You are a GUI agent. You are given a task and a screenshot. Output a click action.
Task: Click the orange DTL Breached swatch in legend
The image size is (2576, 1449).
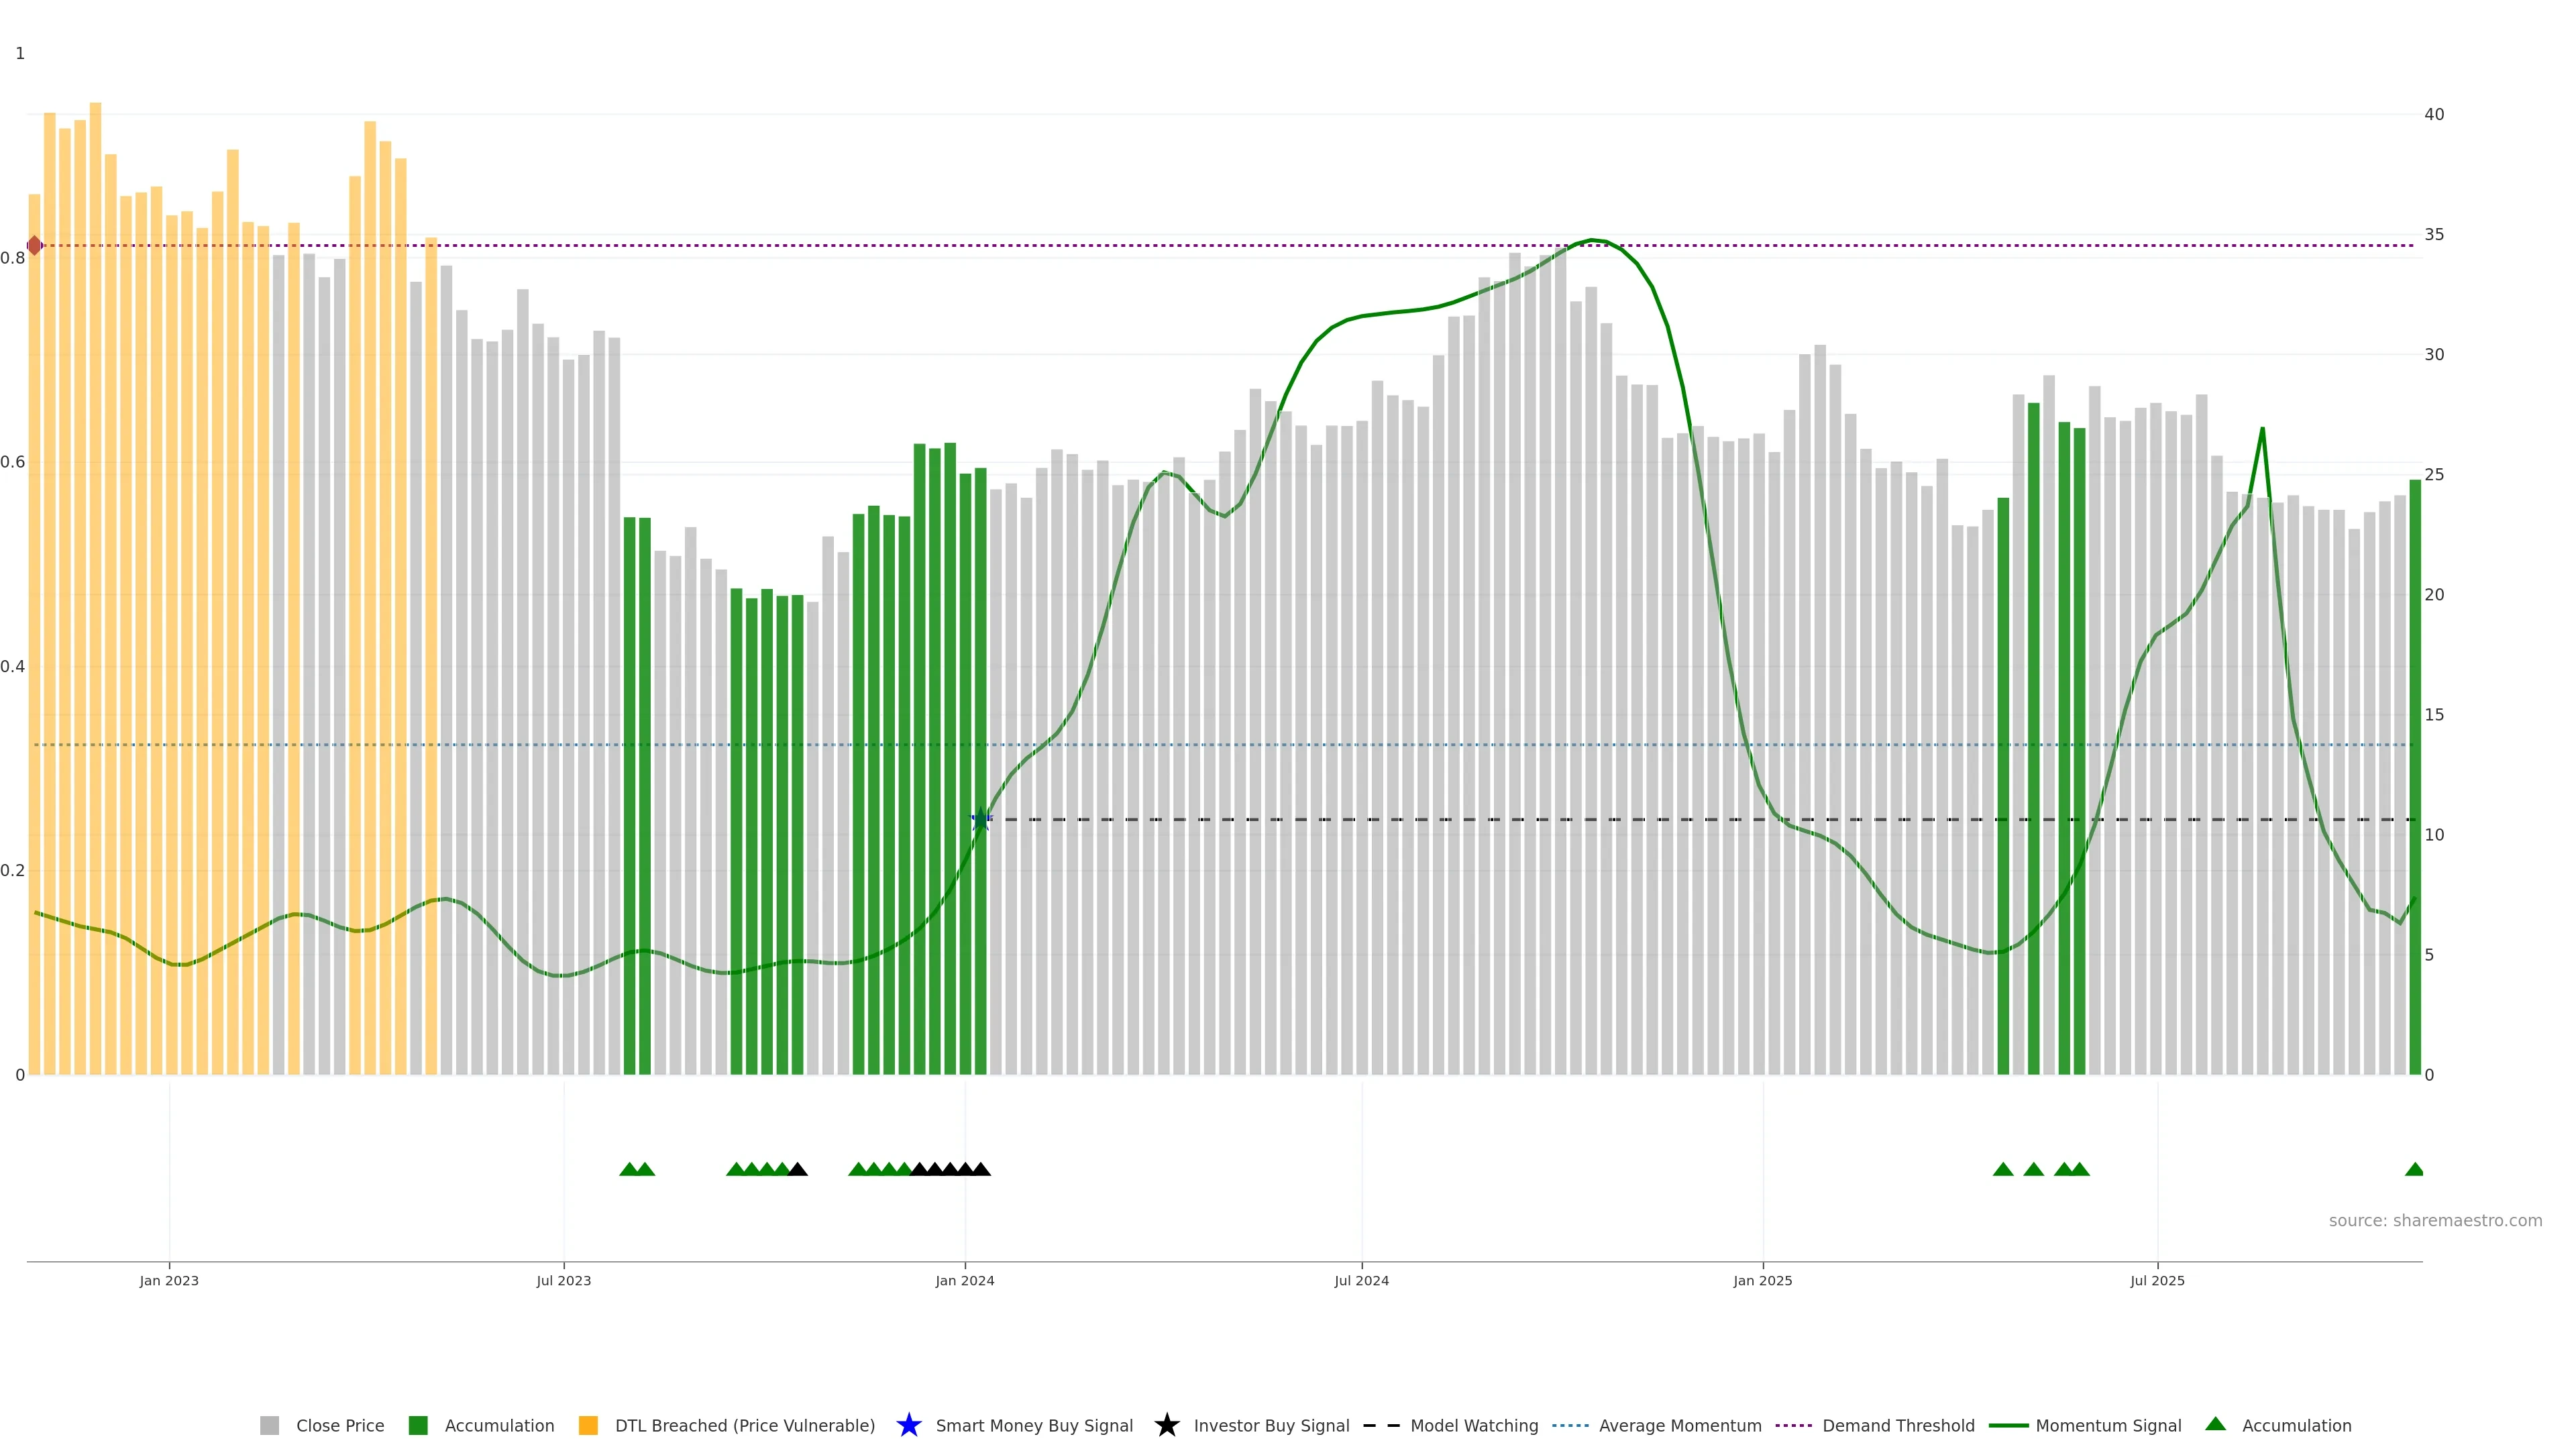click(x=588, y=1425)
